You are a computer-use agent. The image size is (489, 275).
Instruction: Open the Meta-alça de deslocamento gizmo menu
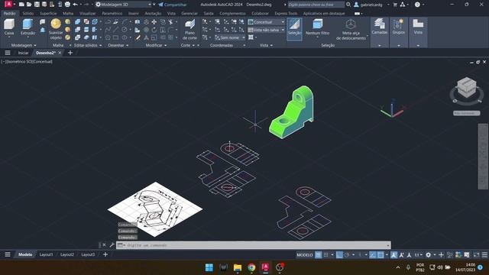pos(351,29)
